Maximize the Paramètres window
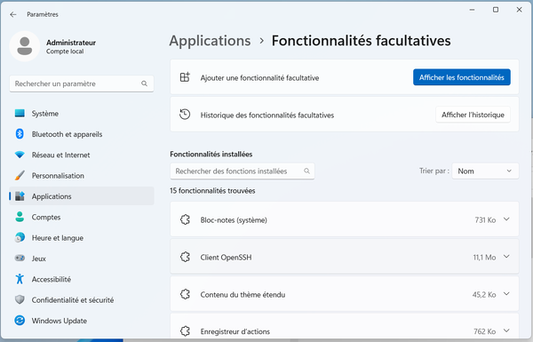Viewport: 533px width, 342px height. pyautogui.click(x=496, y=10)
